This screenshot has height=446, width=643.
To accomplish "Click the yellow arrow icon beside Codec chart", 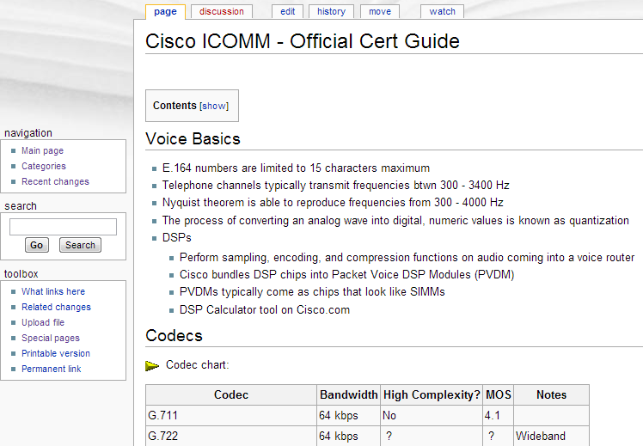I will pos(152,366).
